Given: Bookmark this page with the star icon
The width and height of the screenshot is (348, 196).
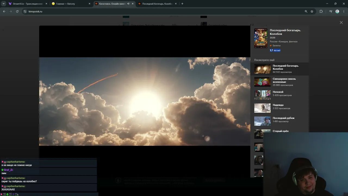Looking at the screenshot, I should [312, 11].
